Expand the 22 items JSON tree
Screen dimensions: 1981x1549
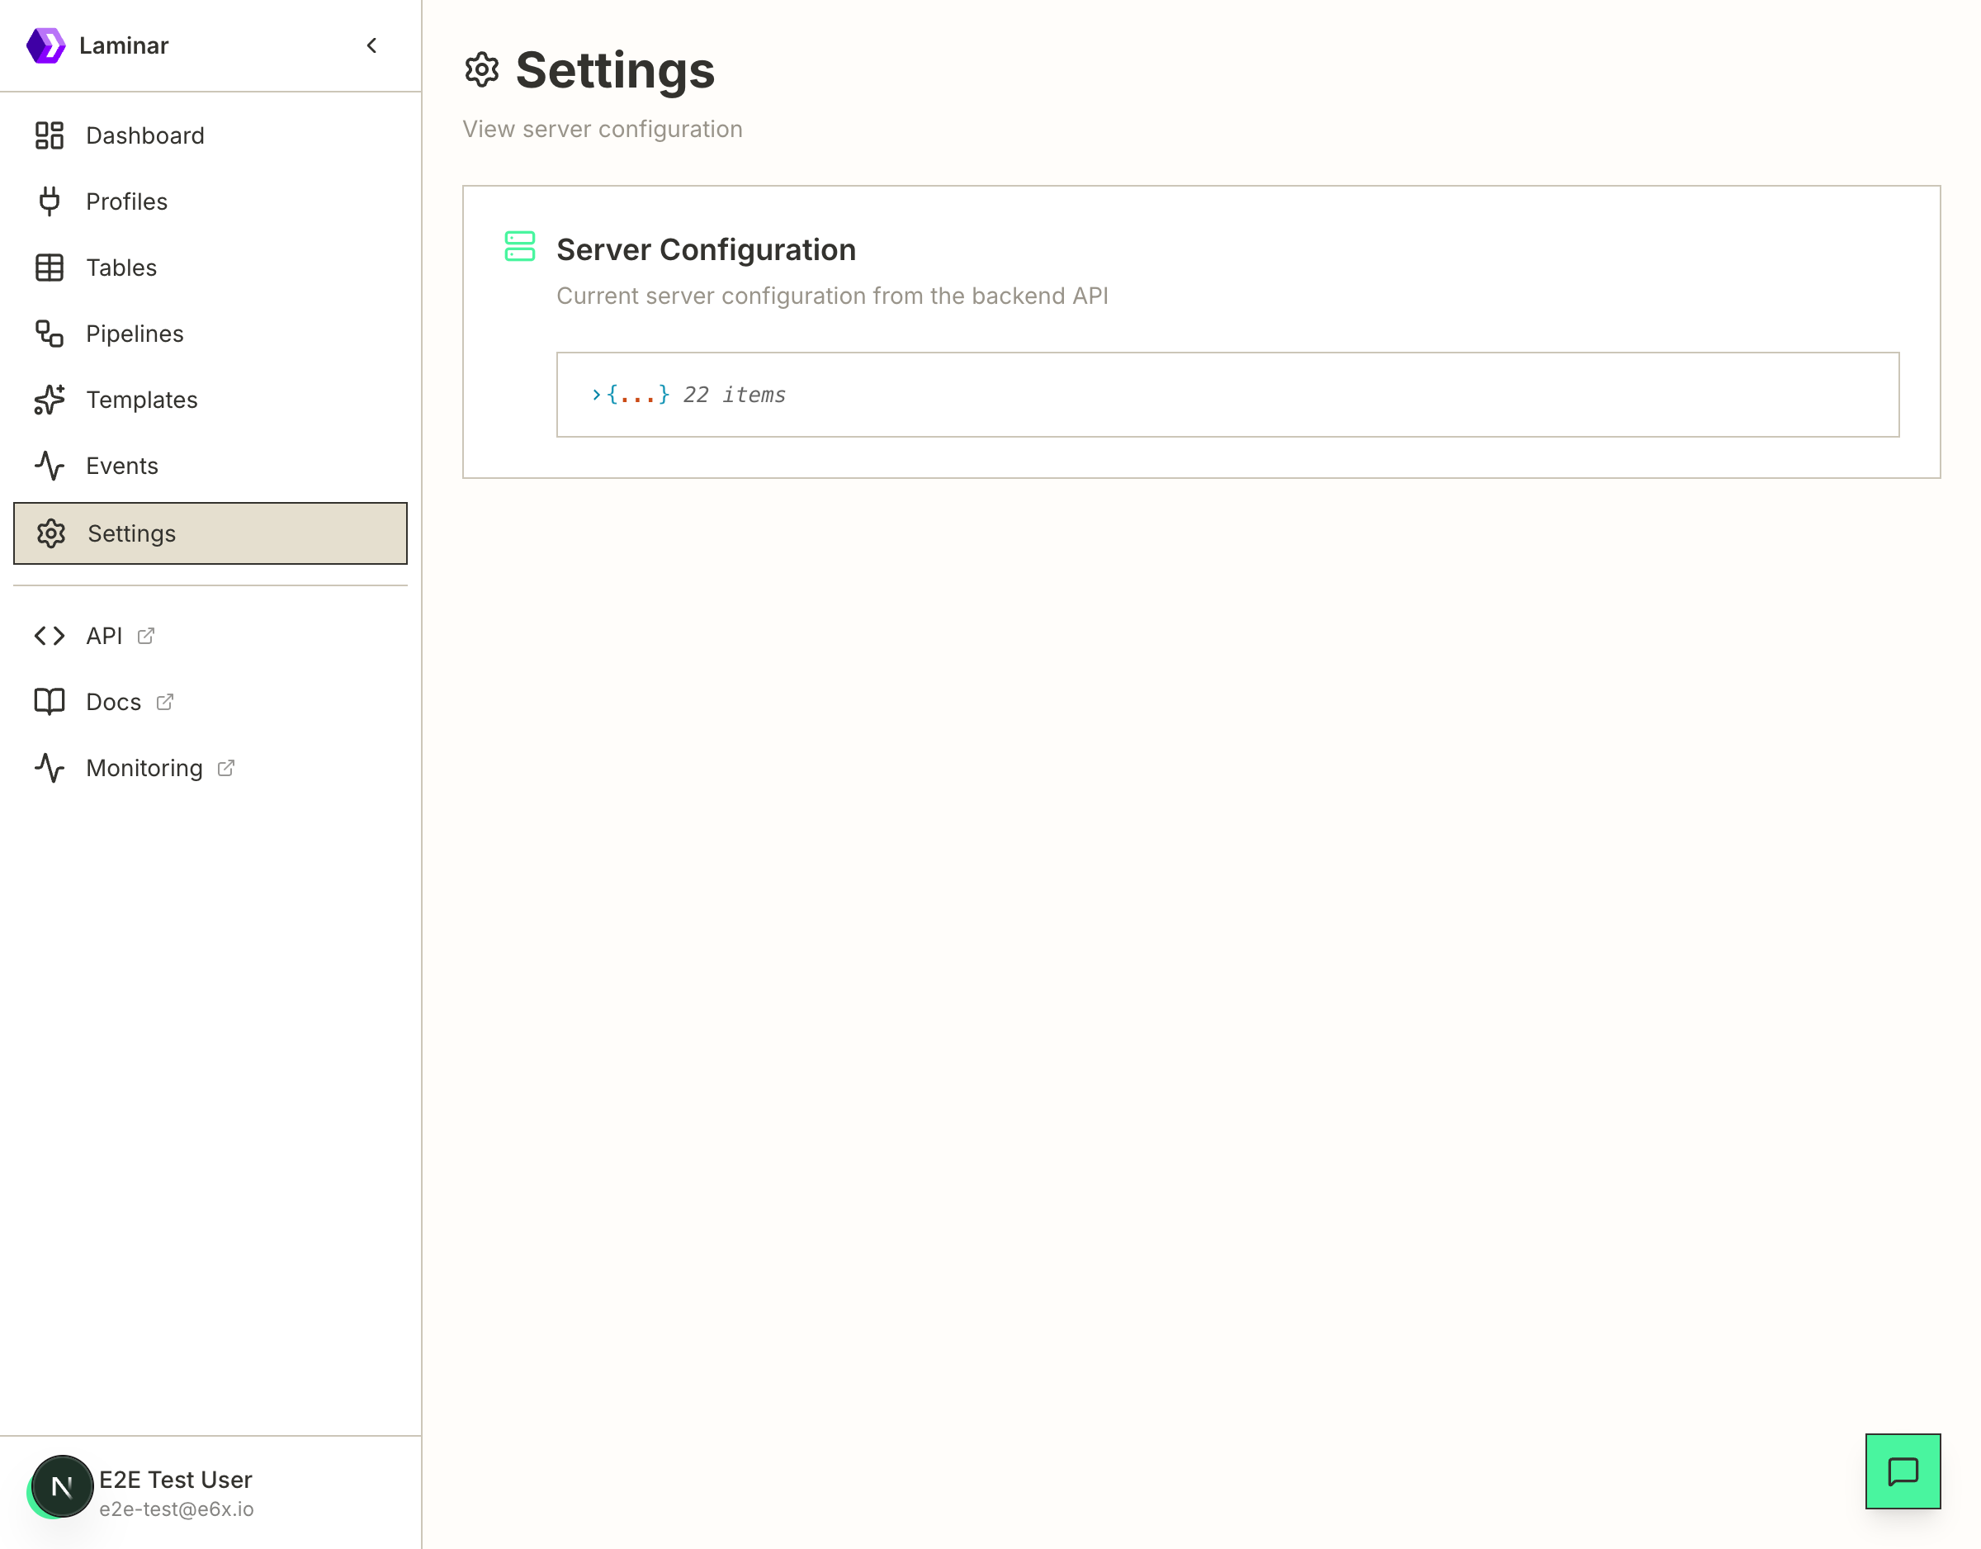tap(596, 395)
